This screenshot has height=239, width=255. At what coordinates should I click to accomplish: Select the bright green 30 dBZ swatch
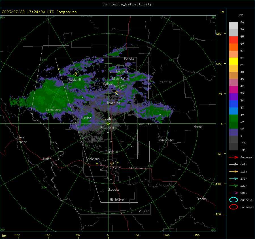(233, 118)
